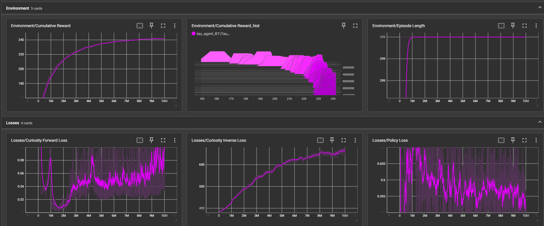The height and width of the screenshot is (226, 544).
Task: Collapse the Environment section
Action: (x=540, y=8)
